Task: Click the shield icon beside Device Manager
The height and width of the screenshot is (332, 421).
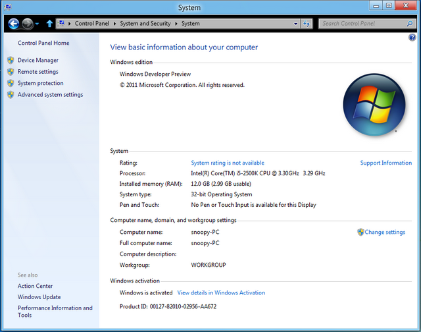Action: 11,60
